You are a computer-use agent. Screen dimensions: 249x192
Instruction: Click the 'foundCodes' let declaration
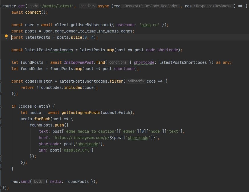click(32, 69)
